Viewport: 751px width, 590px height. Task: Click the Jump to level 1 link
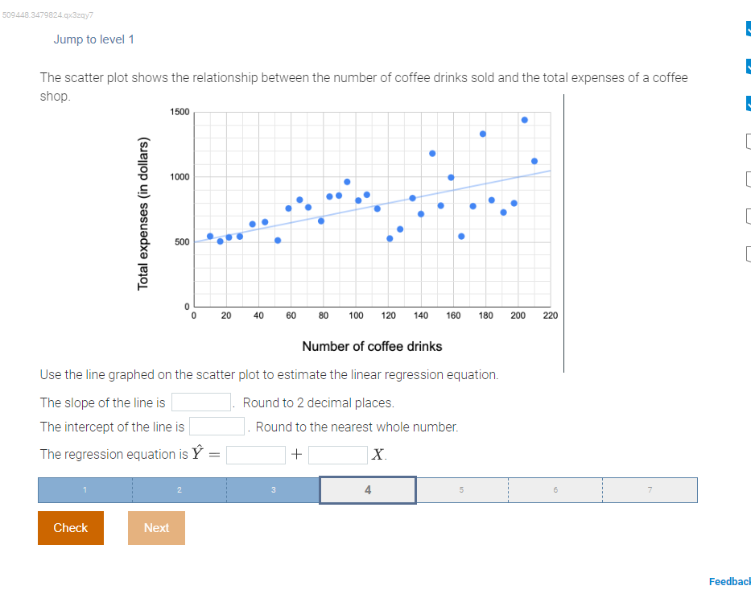coord(94,39)
